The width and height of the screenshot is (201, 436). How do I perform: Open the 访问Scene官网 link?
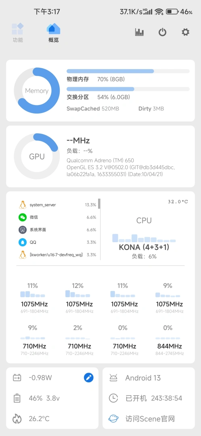(150, 419)
